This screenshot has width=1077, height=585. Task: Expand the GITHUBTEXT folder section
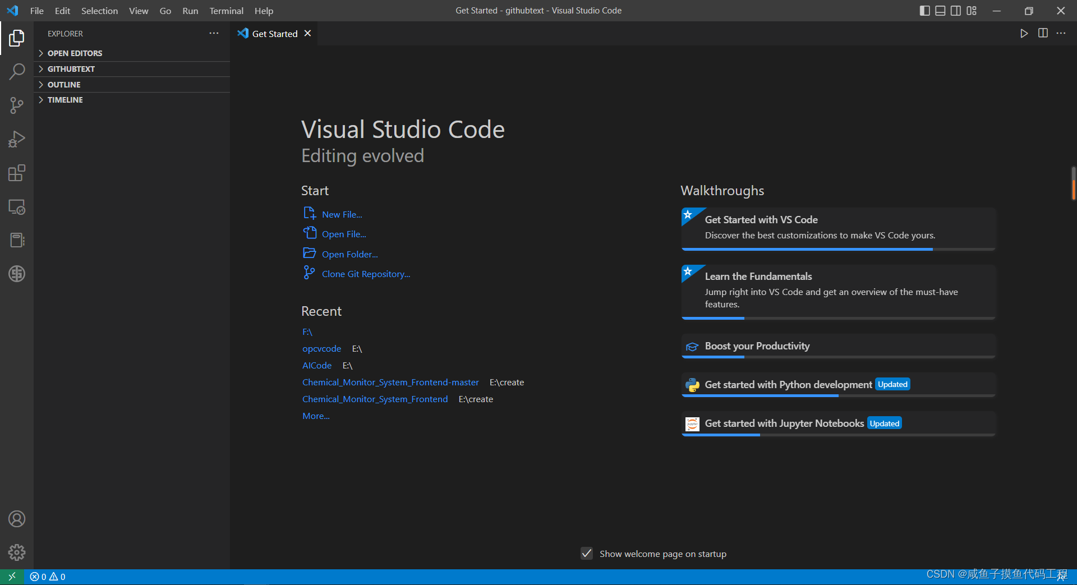click(x=132, y=69)
